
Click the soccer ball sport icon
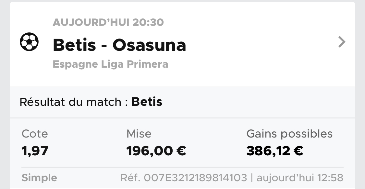coord(29,42)
